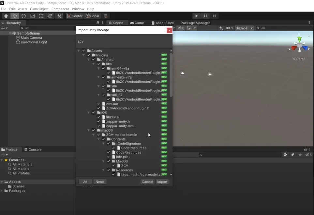This screenshot has height=215, width=314.
Task: Collapse the iOS folder arrow
Action: pyautogui.click(x=88, y=113)
